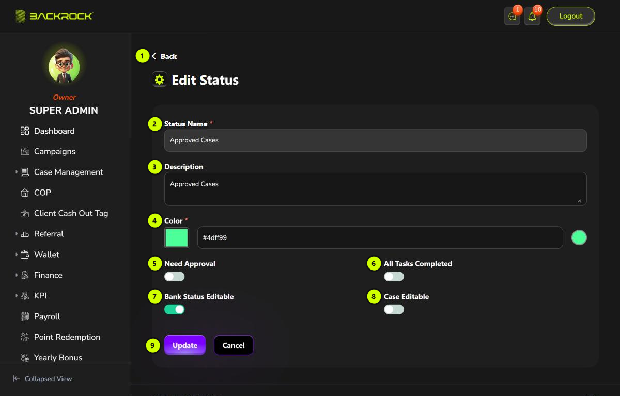Image resolution: width=620 pixels, height=396 pixels.
Task: Expand the Wallet submenu arrow
Action: click(17, 255)
